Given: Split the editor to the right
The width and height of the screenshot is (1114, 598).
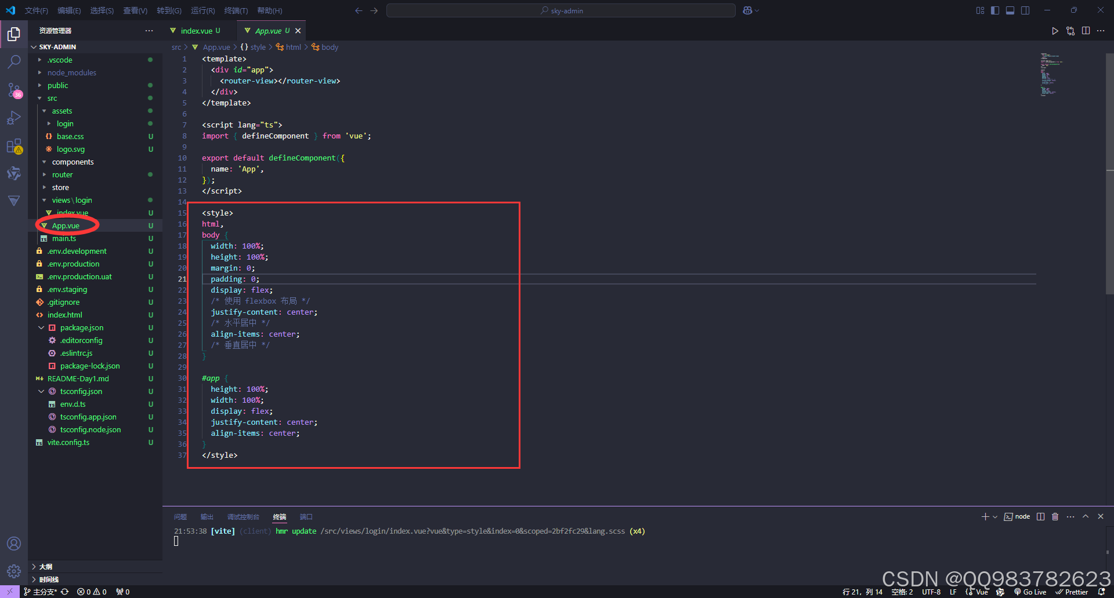Looking at the screenshot, I should click(1086, 31).
